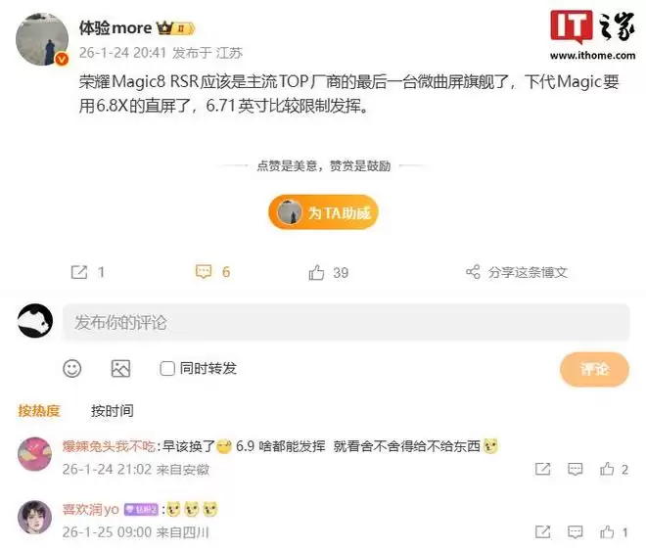This screenshot has height=550, width=646.
Task: Submit with the 评论 button
Action: (x=594, y=369)
